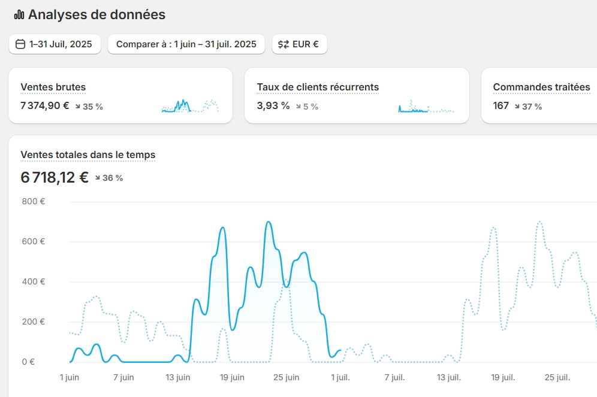Click the 25 juin axis label

[287, 378]
